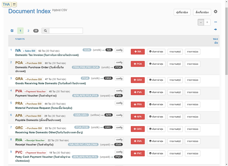Click the search magnifier icon
Viewport: 228px width, 166px height.
click(45, 31)
